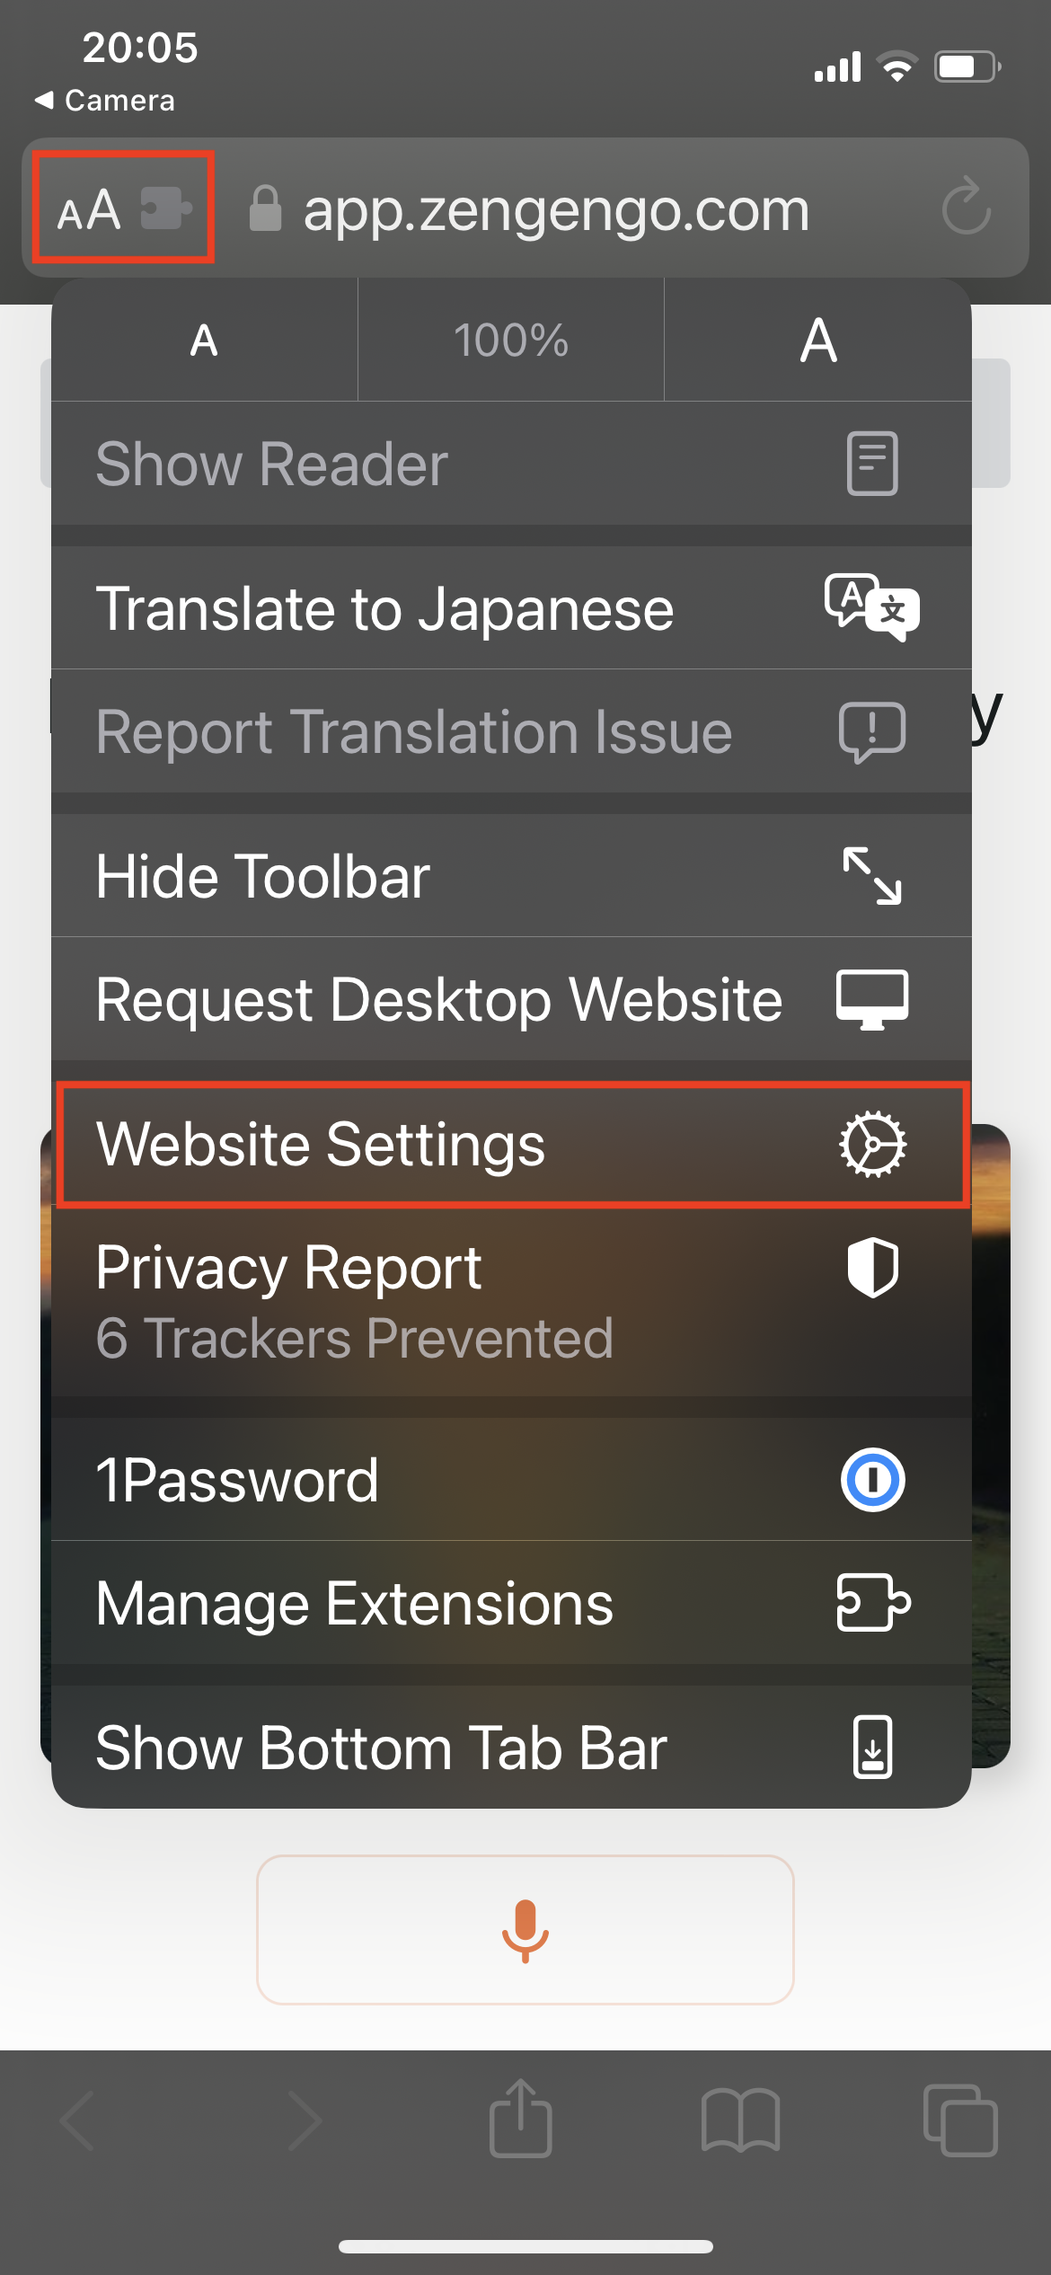Select Translate to Japanese
This screenshot has width=1051, height=2275.
[511, 608]
